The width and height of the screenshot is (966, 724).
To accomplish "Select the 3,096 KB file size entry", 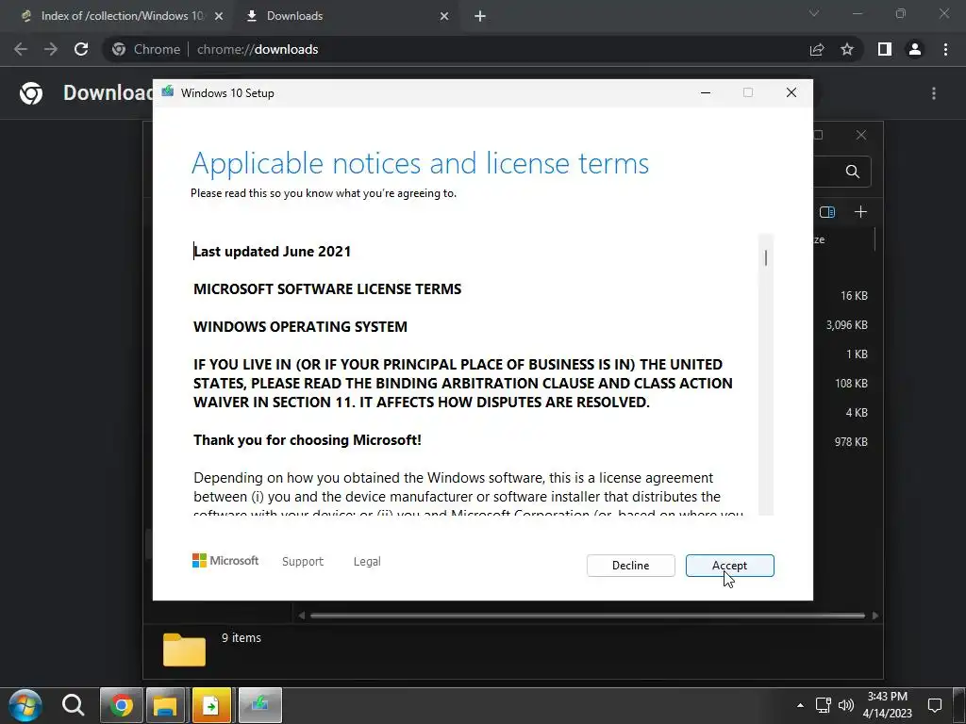I will 846,325.
